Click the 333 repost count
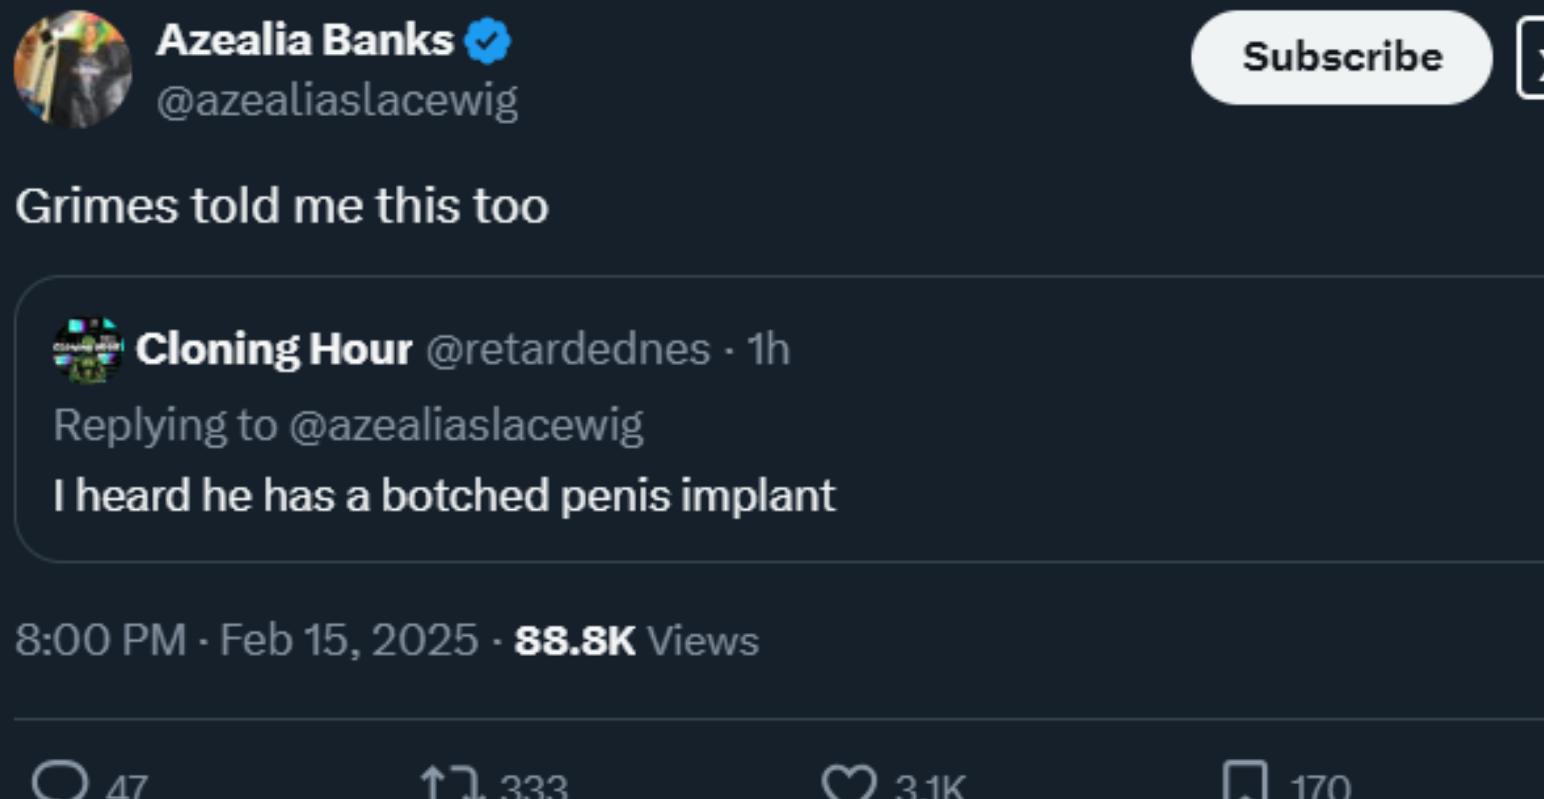 tap(533, 786)
